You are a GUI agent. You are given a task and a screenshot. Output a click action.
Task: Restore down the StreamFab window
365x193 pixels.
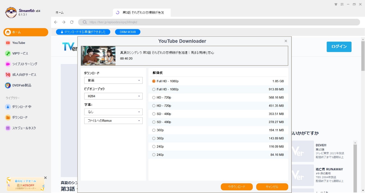tap(354, 4)
